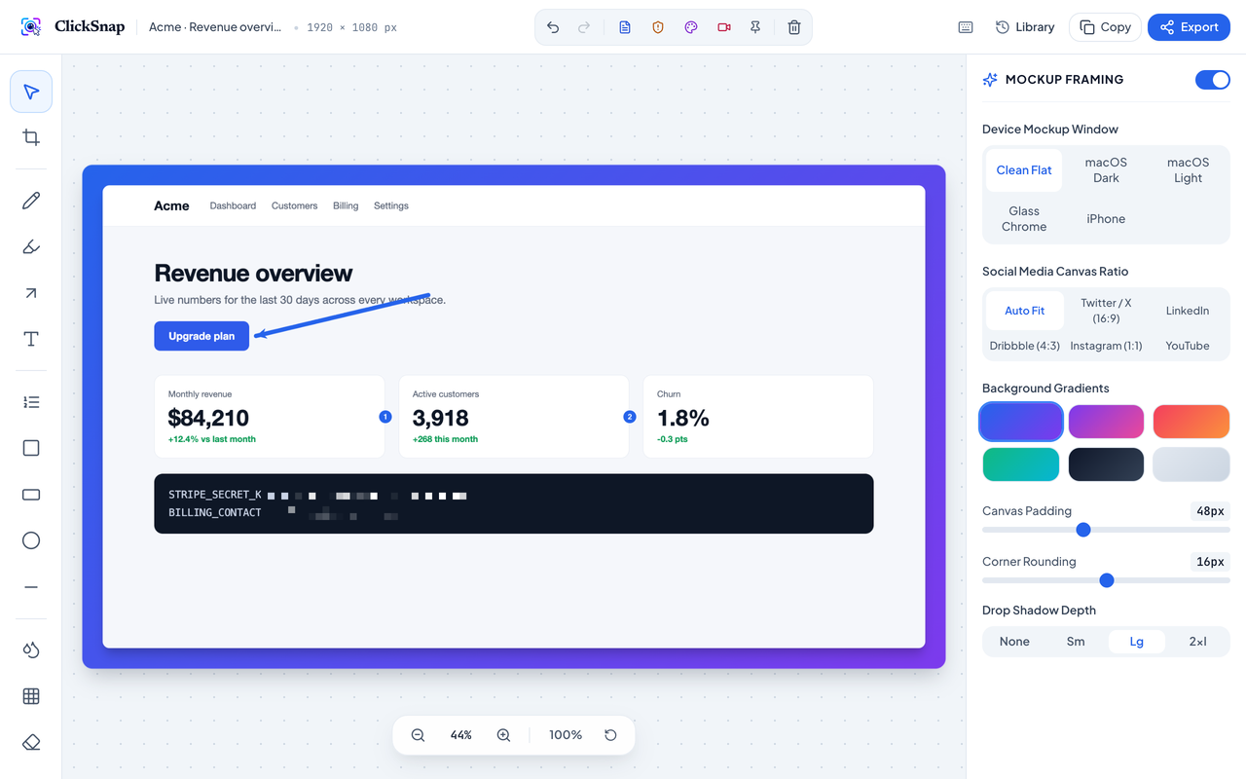Pick the green teal background gradient
Image resolution: width=1246 pixels, height=779 pixels.
[1021, 464]
